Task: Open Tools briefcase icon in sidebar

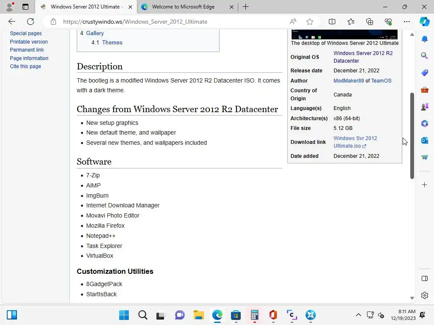Action: coord(425,90)
